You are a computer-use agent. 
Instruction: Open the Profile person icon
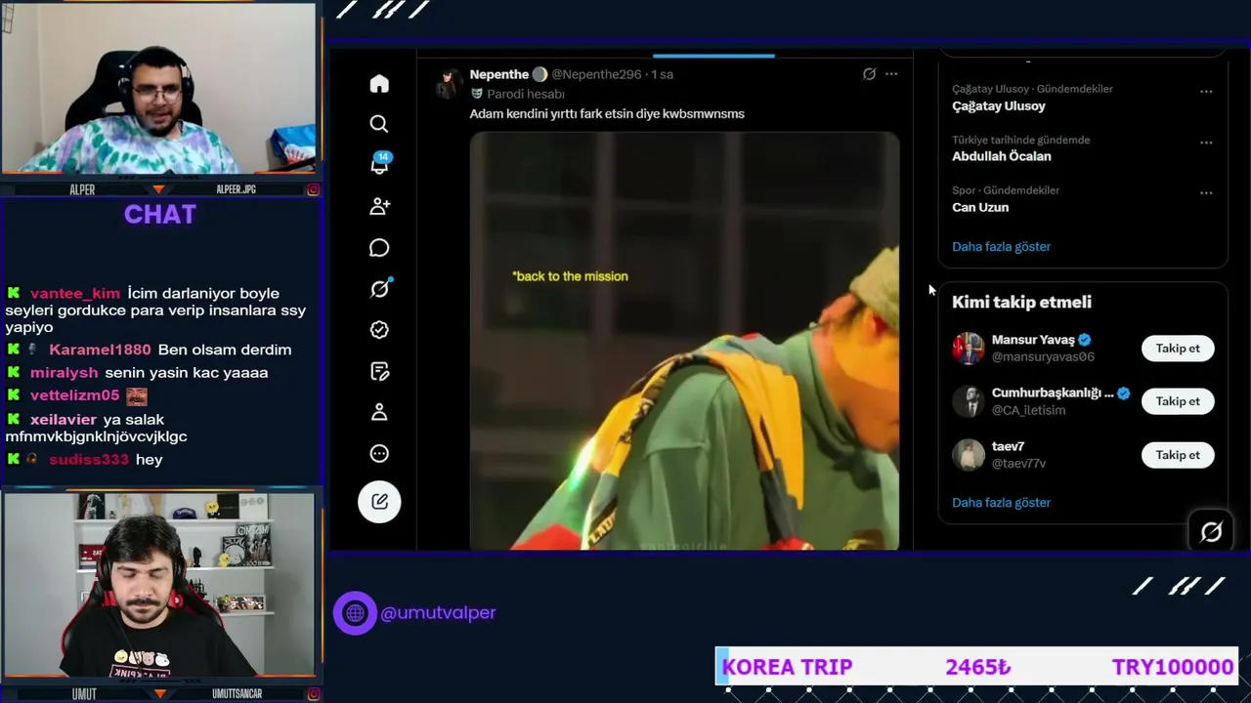[379, 412]
